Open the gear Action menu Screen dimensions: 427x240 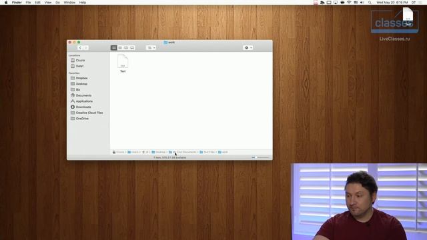248,47
